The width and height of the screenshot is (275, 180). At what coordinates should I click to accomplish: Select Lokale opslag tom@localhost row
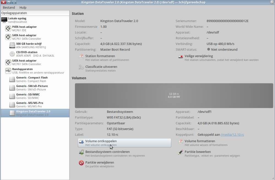coord(35,20)
